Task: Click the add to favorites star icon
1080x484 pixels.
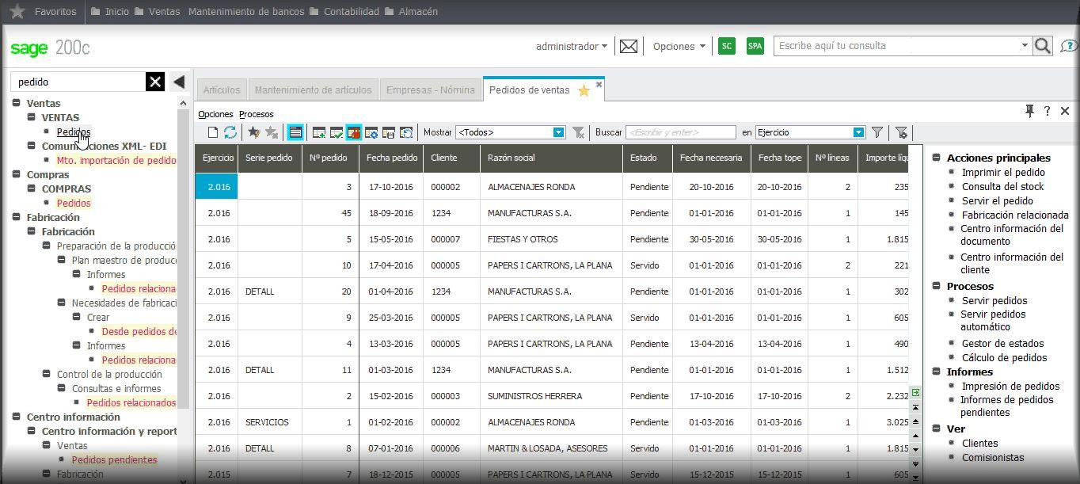Action: coord(253,132)
